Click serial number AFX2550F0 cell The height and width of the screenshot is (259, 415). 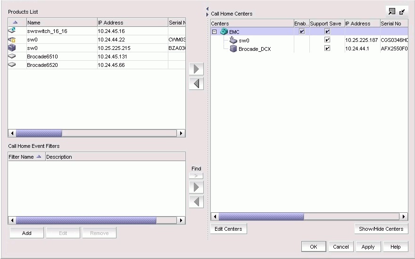(x=394, y=49)
